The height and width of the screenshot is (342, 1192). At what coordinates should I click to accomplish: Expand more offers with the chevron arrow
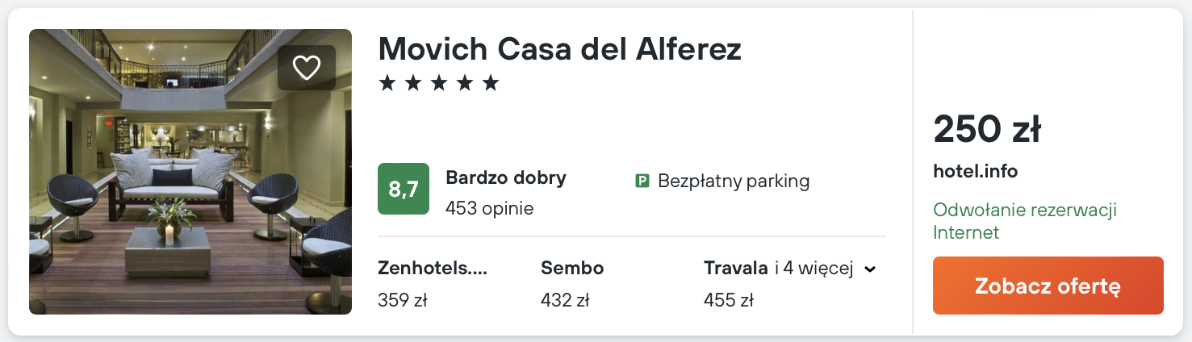point(870,269)
